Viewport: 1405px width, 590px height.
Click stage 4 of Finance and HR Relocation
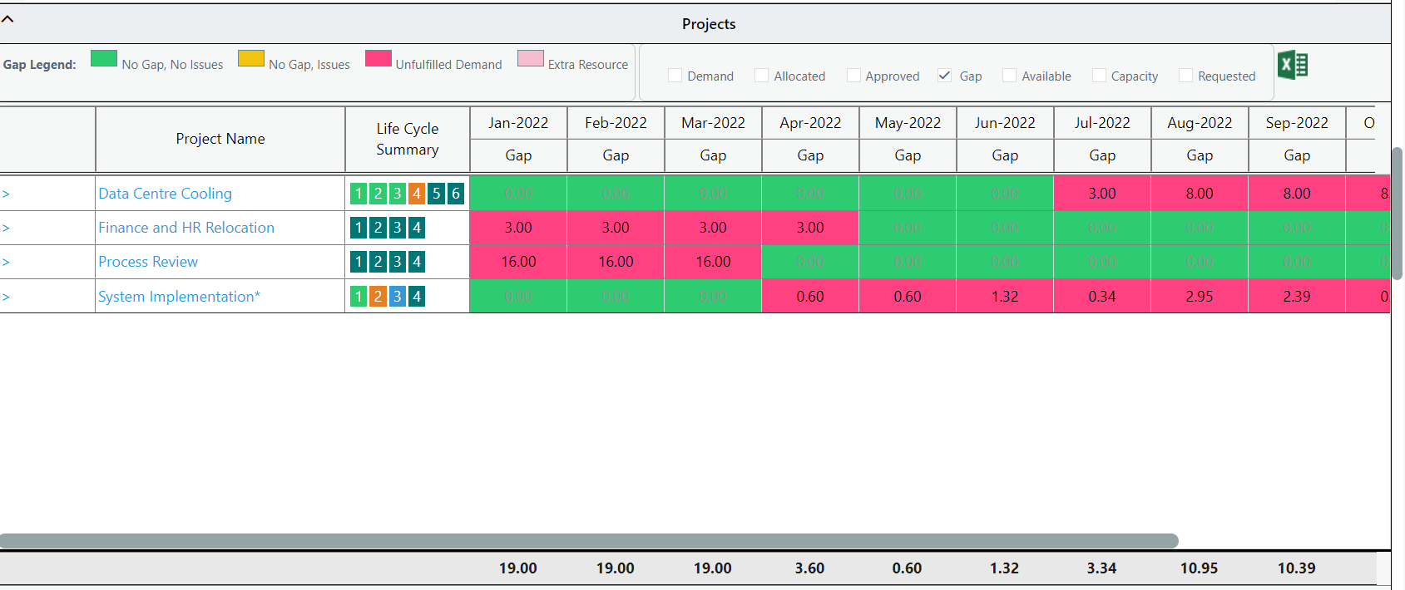[x=417, y=228]
